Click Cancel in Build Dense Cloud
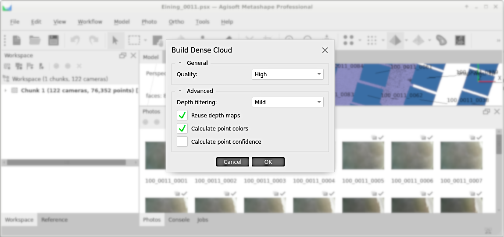This screenshot has height=237, width=504. [233, 162]
